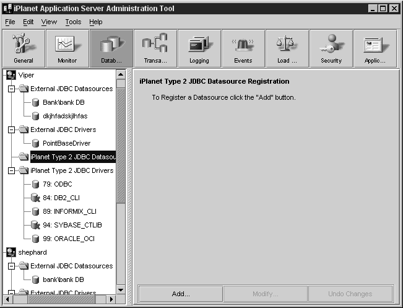Click the 99: ORACLE_OCI driver icon
The width and height of the screenshot is (403, 308).
[x=35, y=239]
